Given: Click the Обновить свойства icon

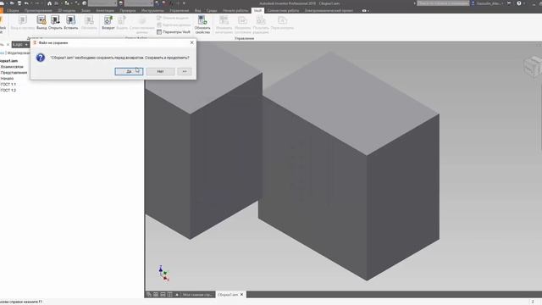Looking at the screenshot, I should point(202,25).
